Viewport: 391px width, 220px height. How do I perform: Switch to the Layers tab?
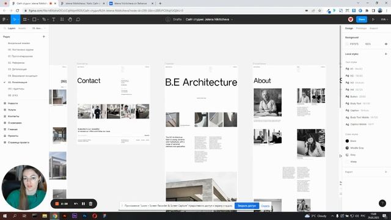[12, 29]
